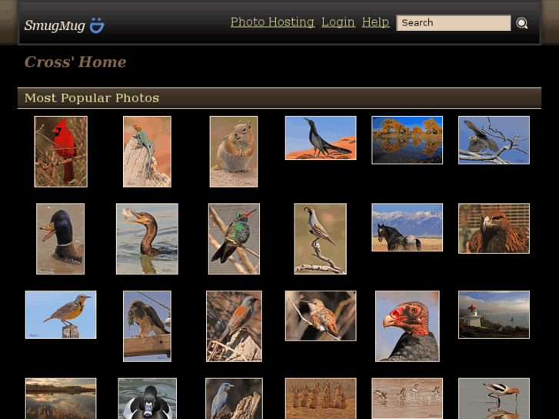The width and height of the screenshot is (559, 419).
Task: Open the ring-necked duck front view photo
Action: 147,399
